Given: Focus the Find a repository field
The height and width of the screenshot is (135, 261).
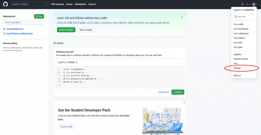Looking at the screenshot, I should [23, 22].
